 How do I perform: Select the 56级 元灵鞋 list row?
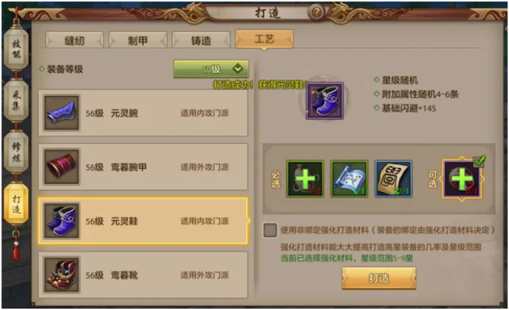(143, 221)
